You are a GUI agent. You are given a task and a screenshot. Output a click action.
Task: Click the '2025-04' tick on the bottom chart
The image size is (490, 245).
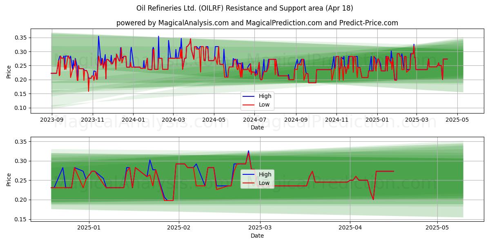pos(350,227)
